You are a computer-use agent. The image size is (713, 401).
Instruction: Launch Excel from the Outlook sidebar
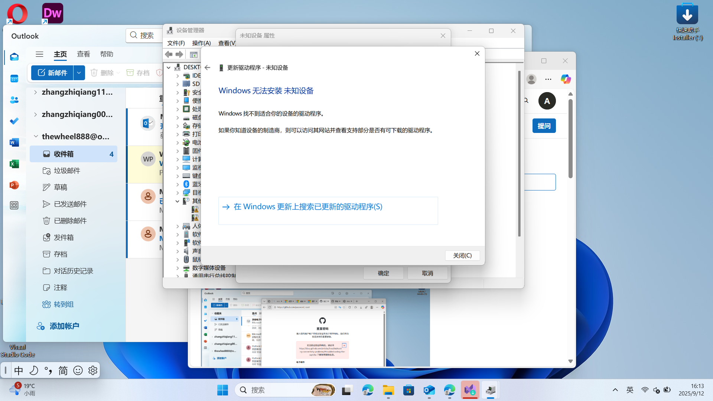click(x=14, y=164)
